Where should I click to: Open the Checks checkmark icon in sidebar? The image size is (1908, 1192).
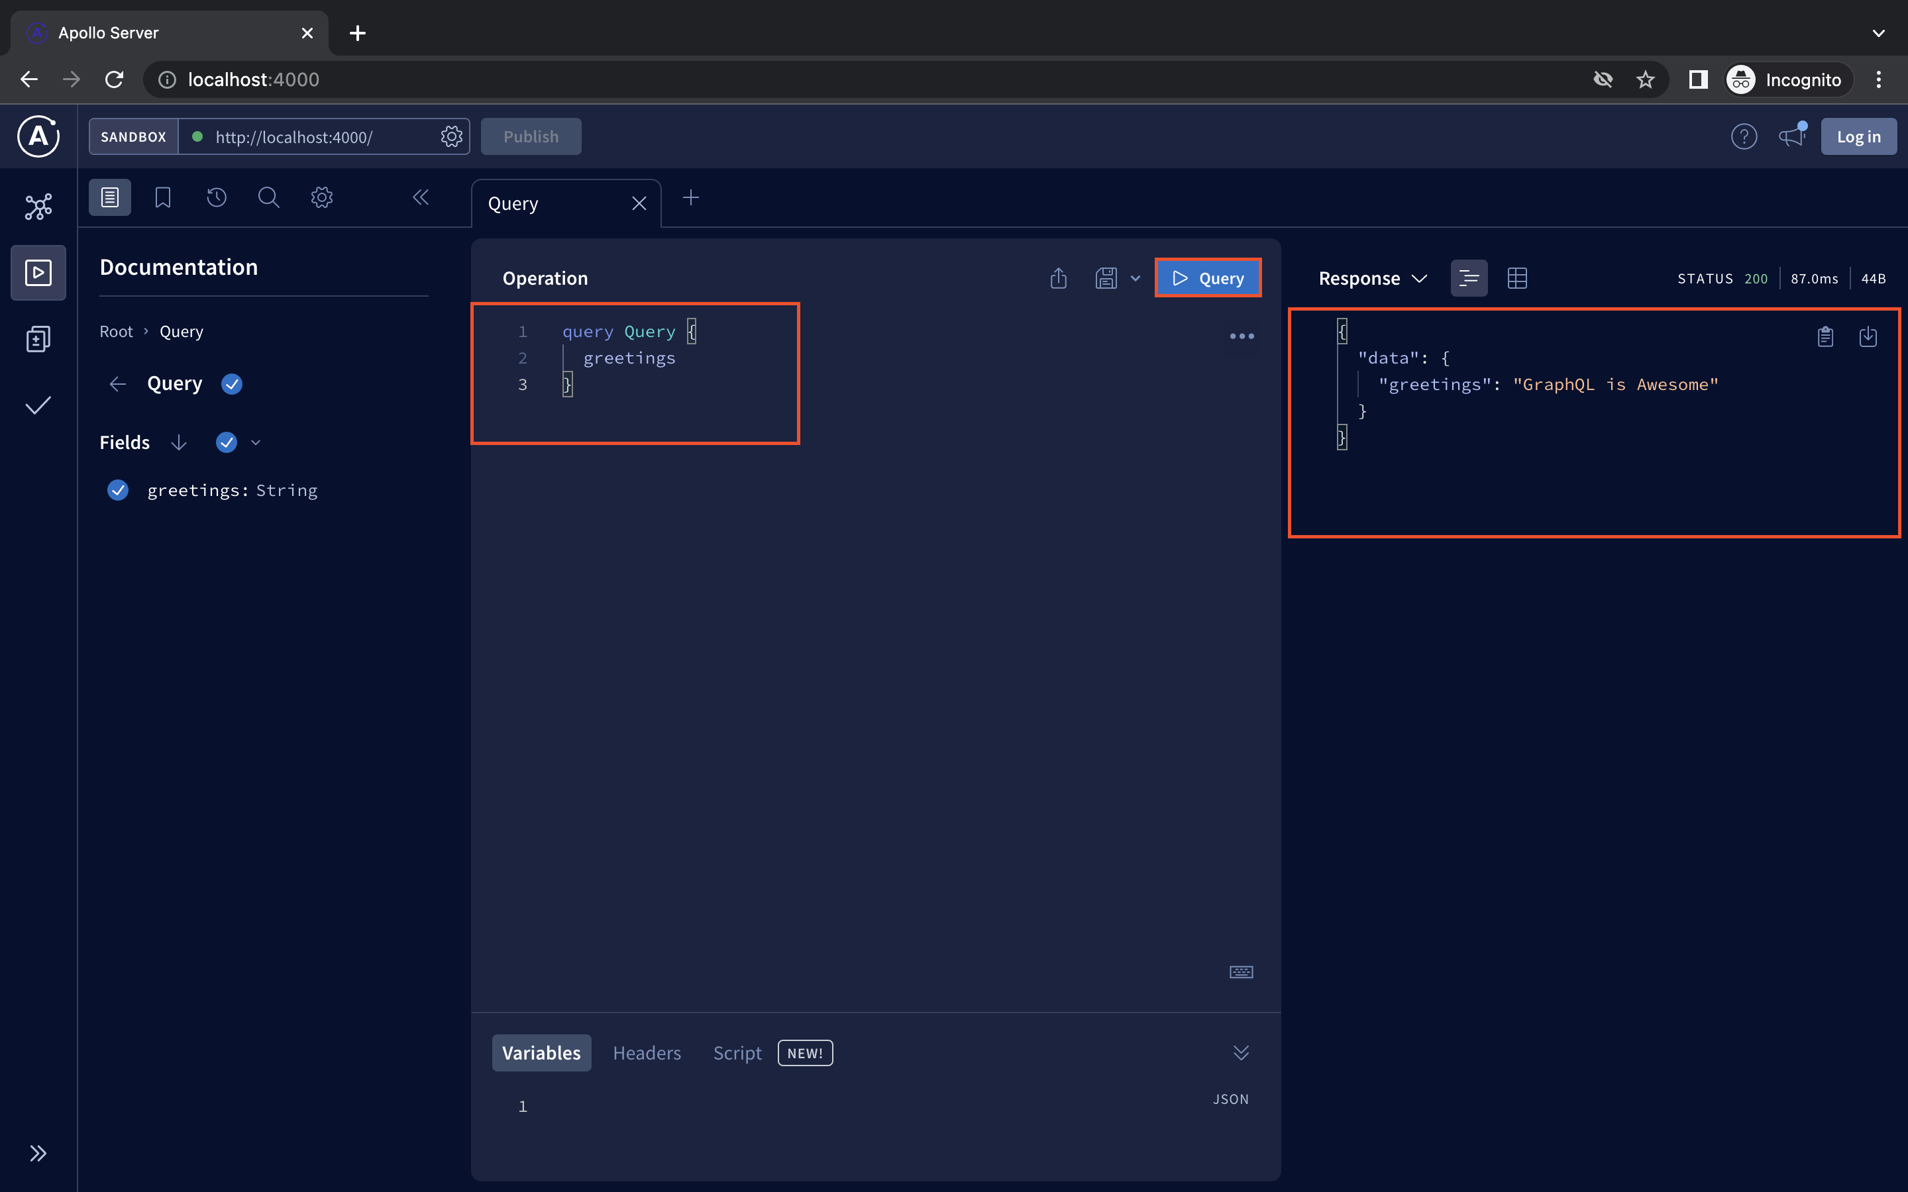point(38,405)
